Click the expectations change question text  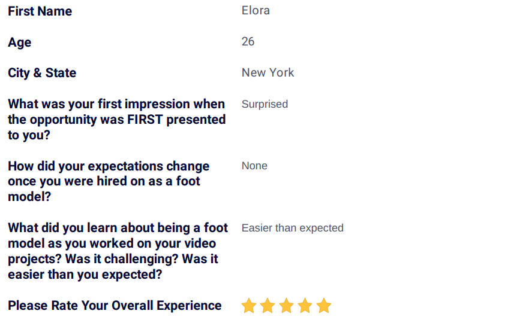point(109,181)
